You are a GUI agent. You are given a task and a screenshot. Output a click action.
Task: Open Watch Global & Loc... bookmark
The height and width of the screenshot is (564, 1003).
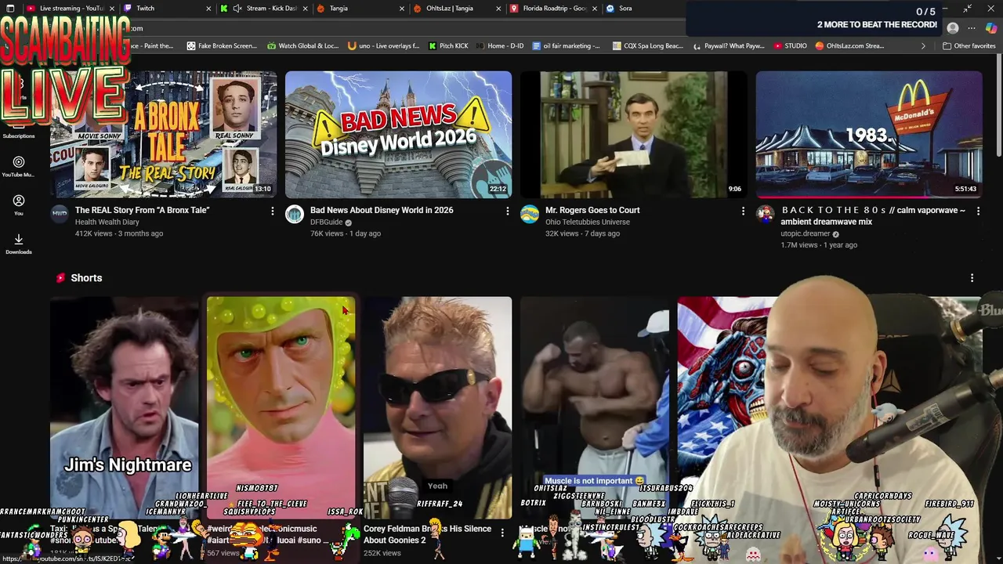click(302, 45)
